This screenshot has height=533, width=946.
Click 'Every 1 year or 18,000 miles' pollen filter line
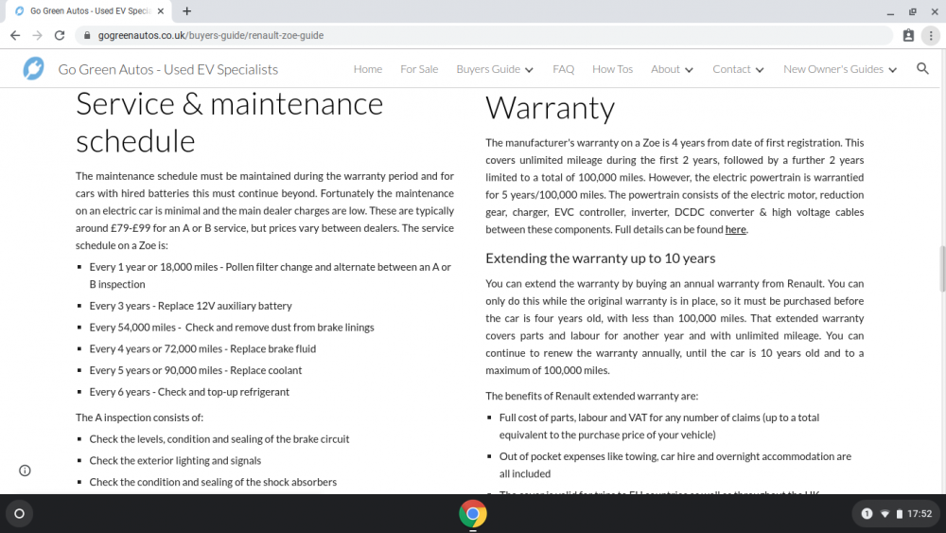tap(271, 275)
